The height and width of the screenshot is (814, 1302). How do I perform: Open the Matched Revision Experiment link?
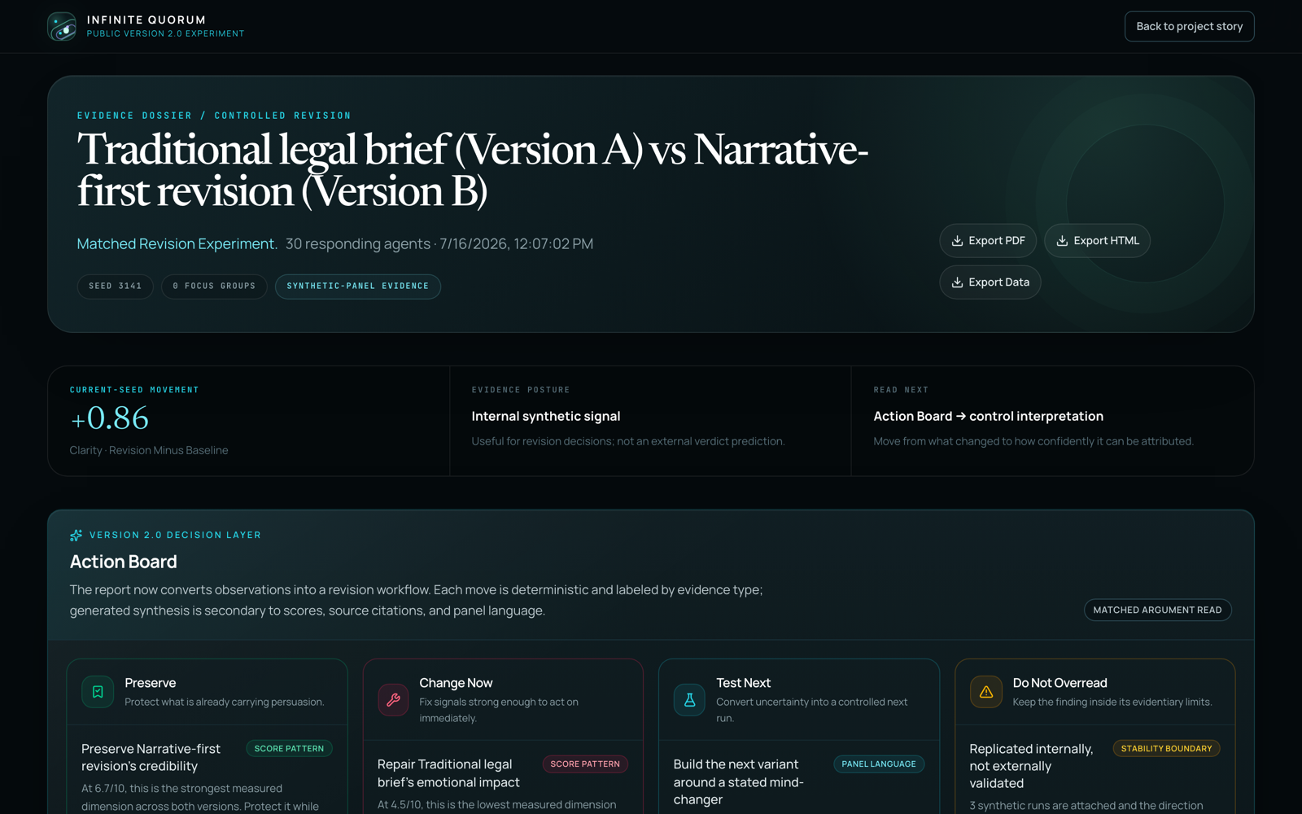pyautogui.click(x=177, y=243)
